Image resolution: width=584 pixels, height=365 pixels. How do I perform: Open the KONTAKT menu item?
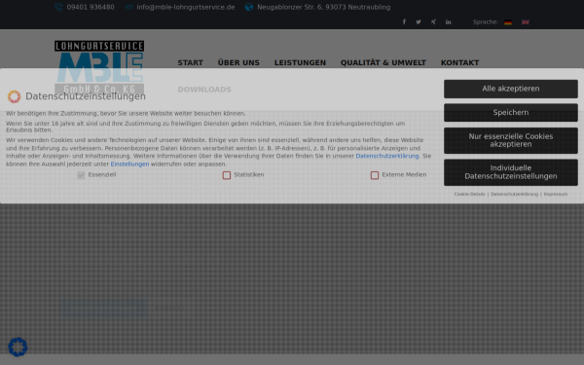(460, 62)
